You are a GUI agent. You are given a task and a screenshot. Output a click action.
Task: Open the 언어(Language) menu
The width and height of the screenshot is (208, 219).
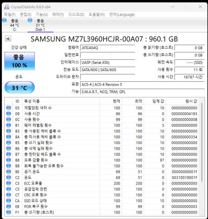[122, 15]
